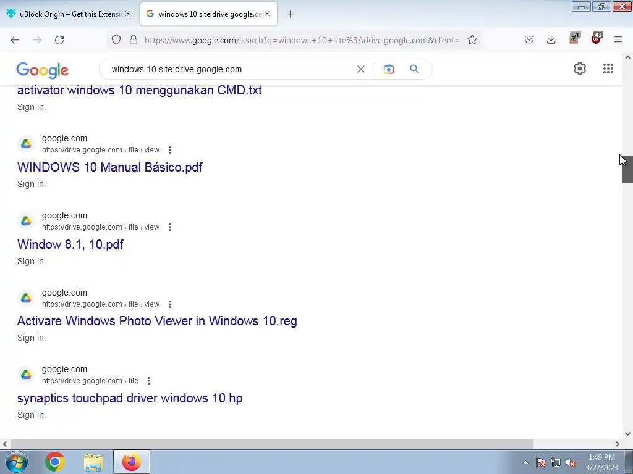Launch Chrome from the taskbar
The width and height of the screenshot is (633, 474).
click(55, 462)
